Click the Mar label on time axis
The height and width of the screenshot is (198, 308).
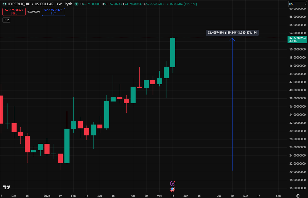tap(100, 196)
